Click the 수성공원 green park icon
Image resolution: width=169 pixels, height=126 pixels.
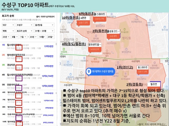(64, 49)
